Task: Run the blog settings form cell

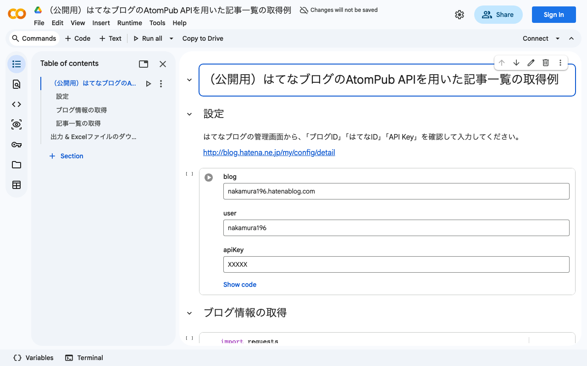Action: pyautogui.click(x=209, y=177)
